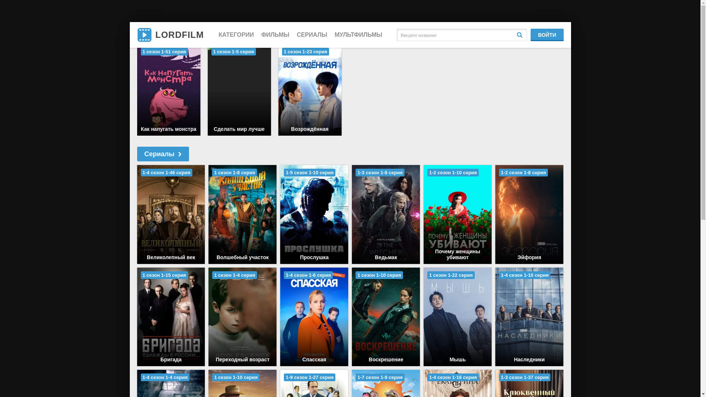Click '1 сезон 1-15 серия' badge
The width and height of the screenshot is (706, 397).
click(x=164, y=275)
